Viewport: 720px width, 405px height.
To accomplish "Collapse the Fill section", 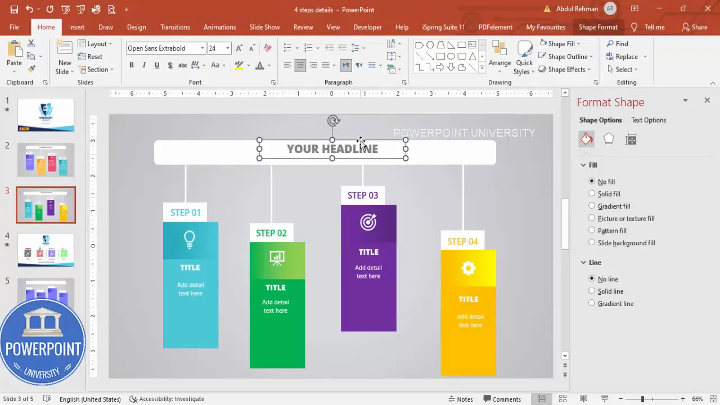I will [x=583, y=165].
